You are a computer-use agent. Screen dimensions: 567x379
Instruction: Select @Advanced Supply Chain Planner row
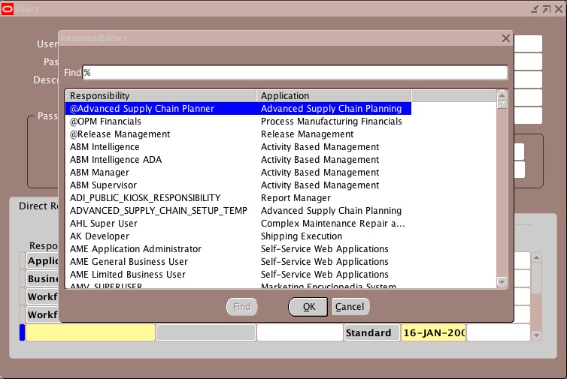(x=238, y=109)
